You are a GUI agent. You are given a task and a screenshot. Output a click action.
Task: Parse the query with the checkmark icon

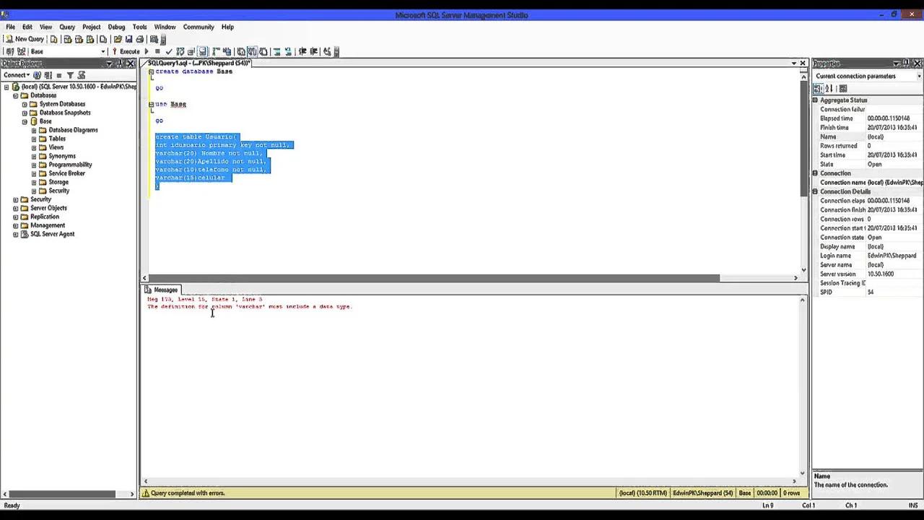(x=168, y=51)
